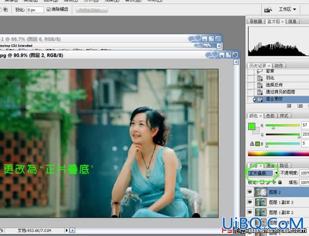
Task: Click the R value field showing 57
Action: coord(305,125)
